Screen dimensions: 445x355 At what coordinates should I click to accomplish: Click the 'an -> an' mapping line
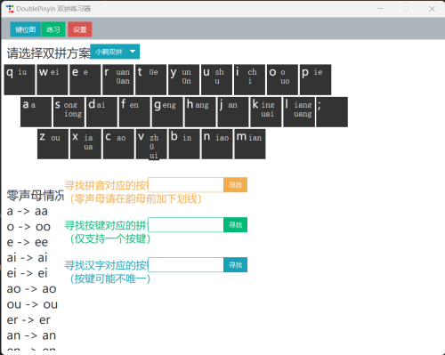(x=31, y=335)
